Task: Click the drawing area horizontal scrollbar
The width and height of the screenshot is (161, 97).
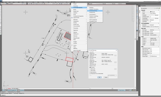Action: (x=112, y=89)
